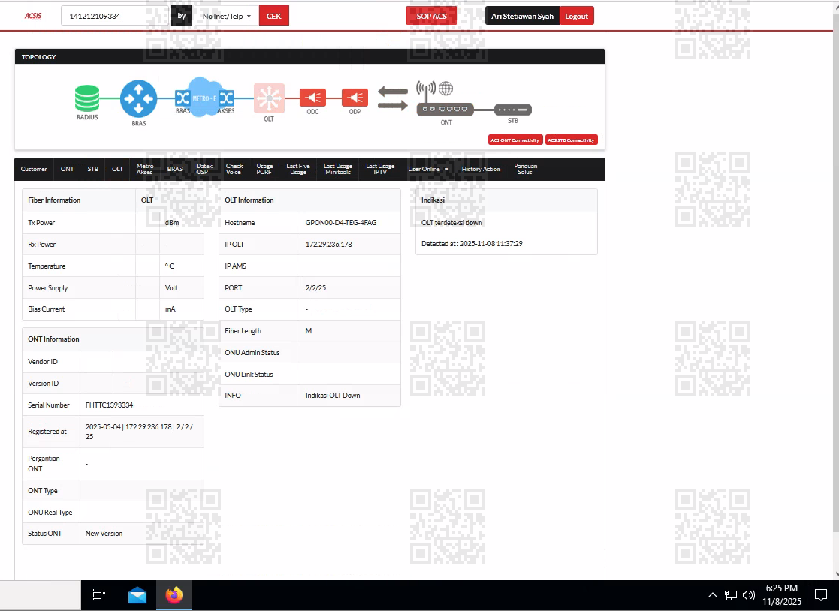Open network status in system tray
839x611 pixels.
(x=731, y=595)
